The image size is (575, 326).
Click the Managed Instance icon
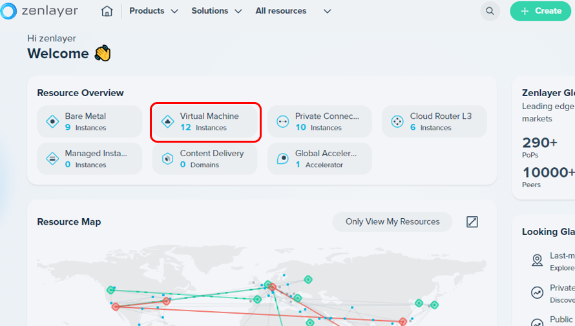[52, 159]
